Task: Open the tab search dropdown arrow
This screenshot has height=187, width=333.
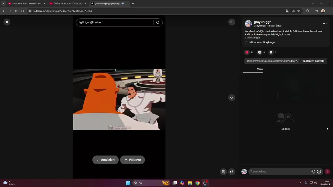Action: pyautogui.click(x=3, y=4)
